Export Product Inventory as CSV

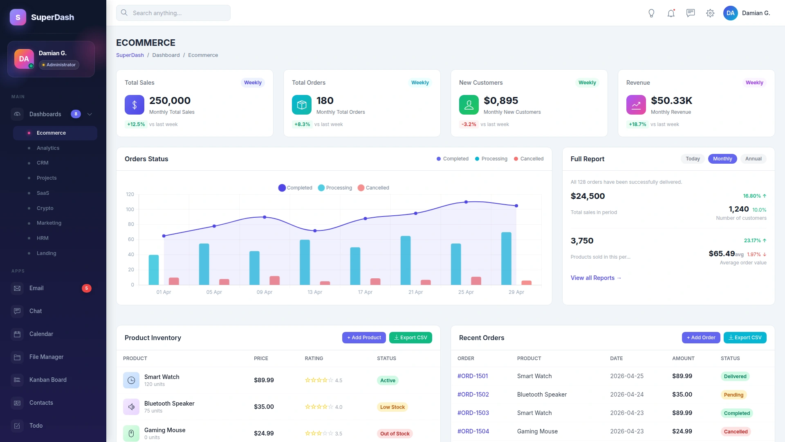point(410,338)
